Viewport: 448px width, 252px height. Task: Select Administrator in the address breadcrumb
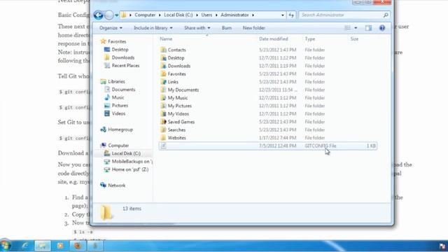(234, 15)
